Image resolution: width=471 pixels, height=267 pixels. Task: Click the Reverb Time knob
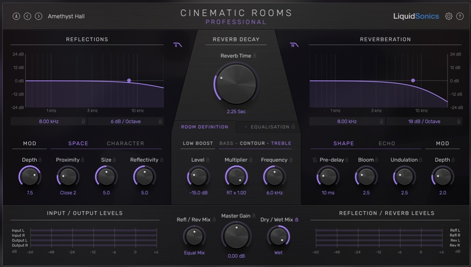pyautogui.click(x=236, y=84)
